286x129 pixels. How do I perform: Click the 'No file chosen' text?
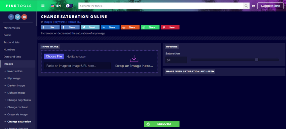(76, 56)
